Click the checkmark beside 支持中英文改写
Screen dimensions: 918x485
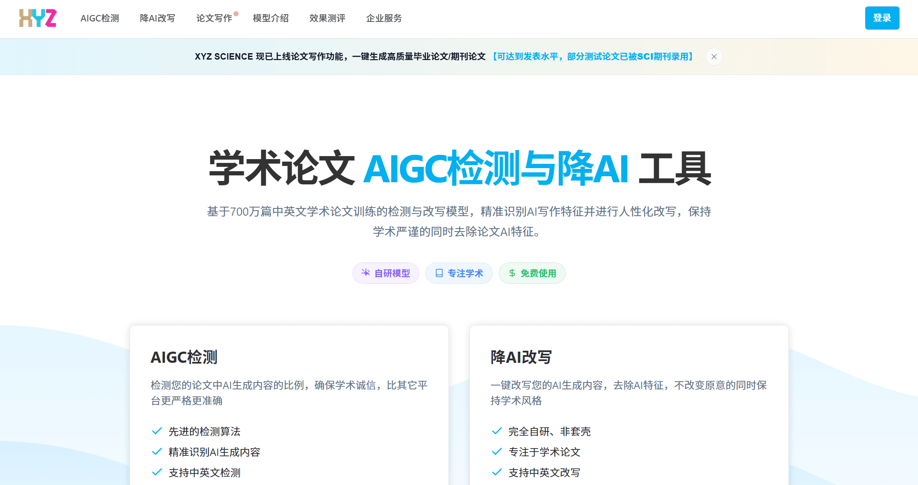[496, 472]
